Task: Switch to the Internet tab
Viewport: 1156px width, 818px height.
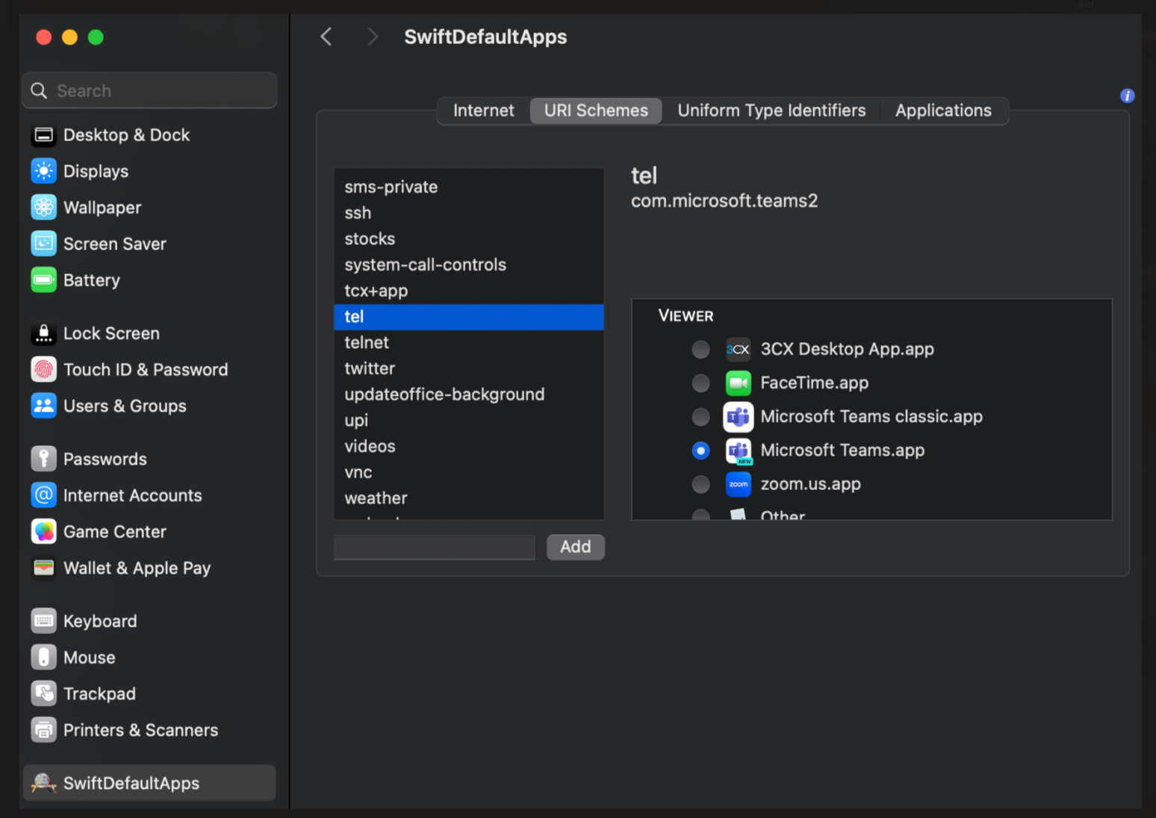Action: click(x=483, y=111)
